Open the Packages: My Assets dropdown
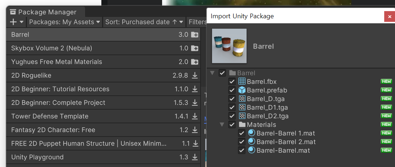 (65, 22)
